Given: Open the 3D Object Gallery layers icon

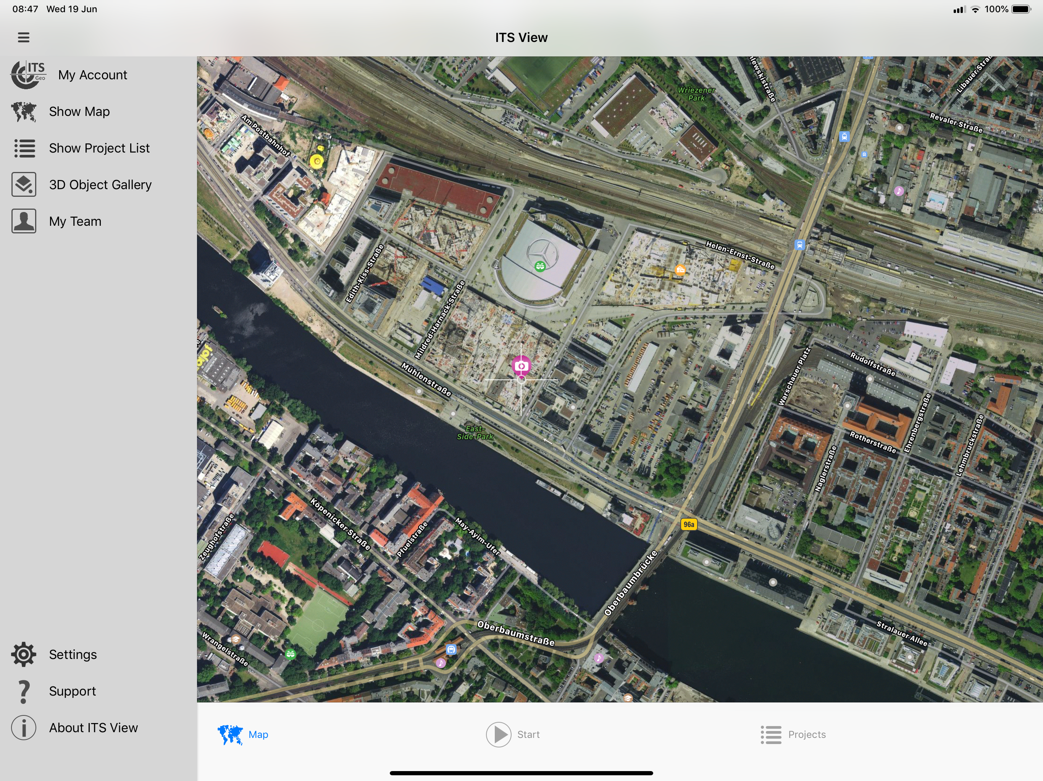Looking at the screenshot, I should click(x=24, y=185).
